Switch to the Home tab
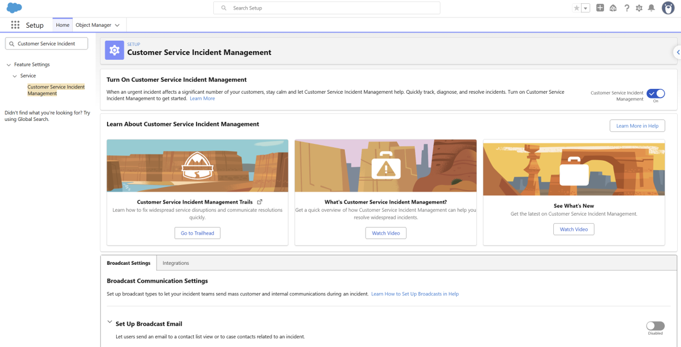Screen dimensions: 681x347 coord(63,25)
